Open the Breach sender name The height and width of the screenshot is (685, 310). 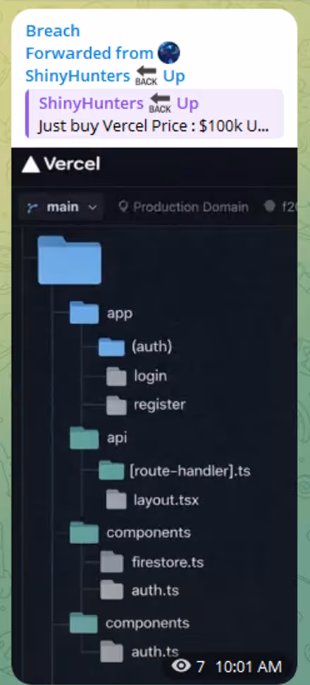pos(53,31)
